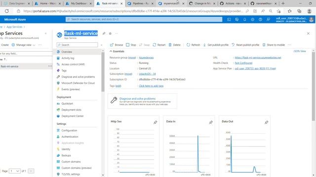Open the JSON View link
This screenshot has height=177, width=316.
click(x=300, y=51)
